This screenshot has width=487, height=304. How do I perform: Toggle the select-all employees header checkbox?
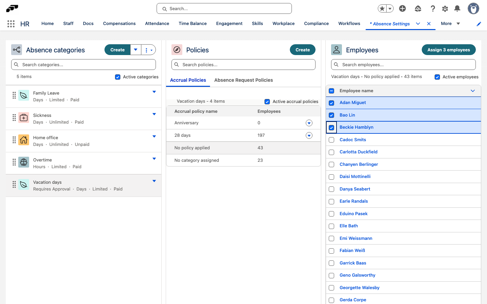[331, 91]
